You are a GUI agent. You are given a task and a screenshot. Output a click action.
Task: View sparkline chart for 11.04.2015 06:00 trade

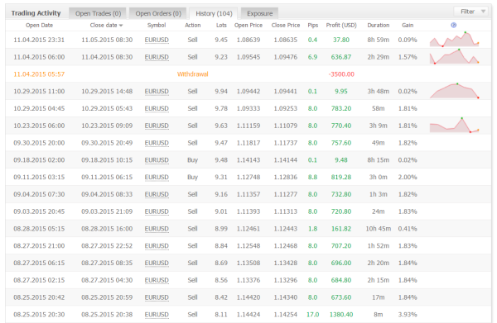[x=454, y=57]
